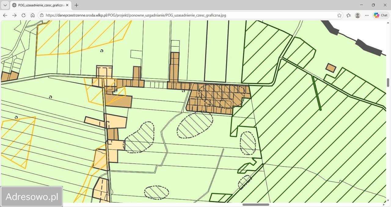The width and height of the screenshot is (391, 207).
Task: Open the browser profile menu
Action: tap(358, 15)
